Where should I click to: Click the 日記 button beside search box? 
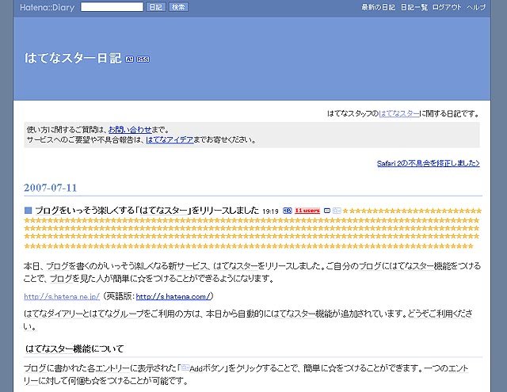[156, 7]
